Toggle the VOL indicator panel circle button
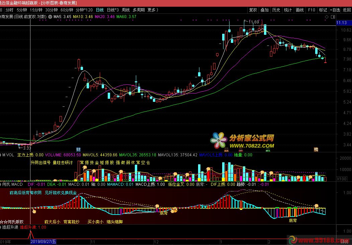Image resolution: width=352 pixels, height=245 pixels. [1, 155]
